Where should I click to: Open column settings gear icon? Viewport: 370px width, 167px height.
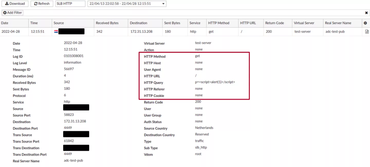coord(365,23)
